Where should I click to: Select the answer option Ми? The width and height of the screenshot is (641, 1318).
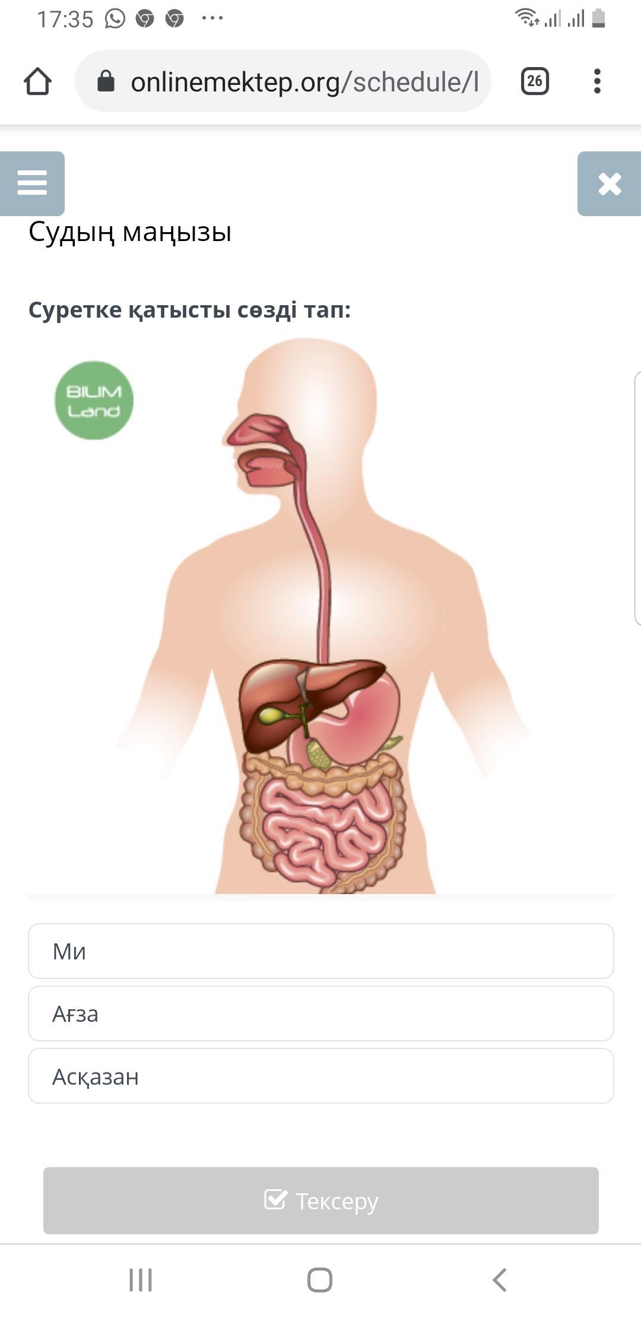pyautogui.click(x=321, y=951)
